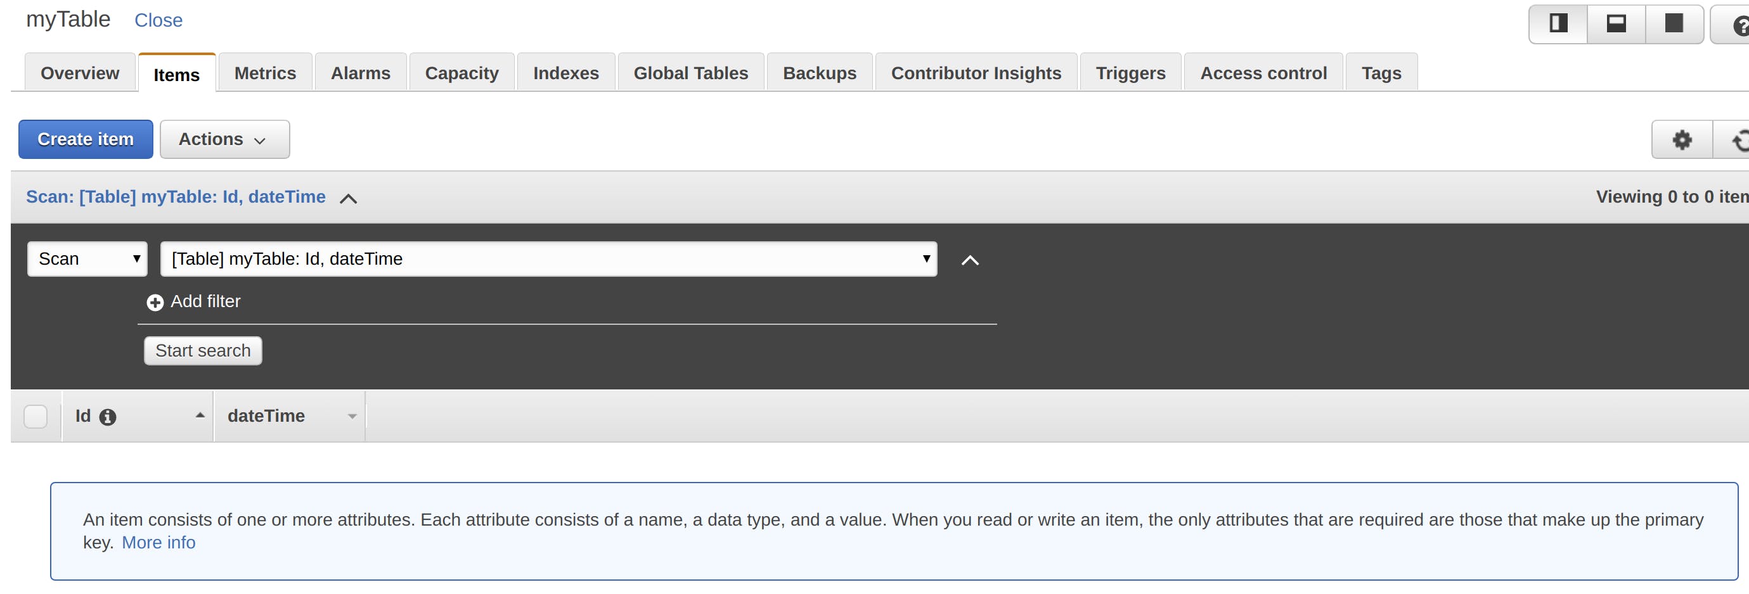Open the More info link

coord(158,543)
